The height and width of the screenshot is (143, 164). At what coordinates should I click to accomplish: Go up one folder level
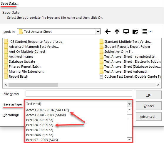[x=117, y=32]
